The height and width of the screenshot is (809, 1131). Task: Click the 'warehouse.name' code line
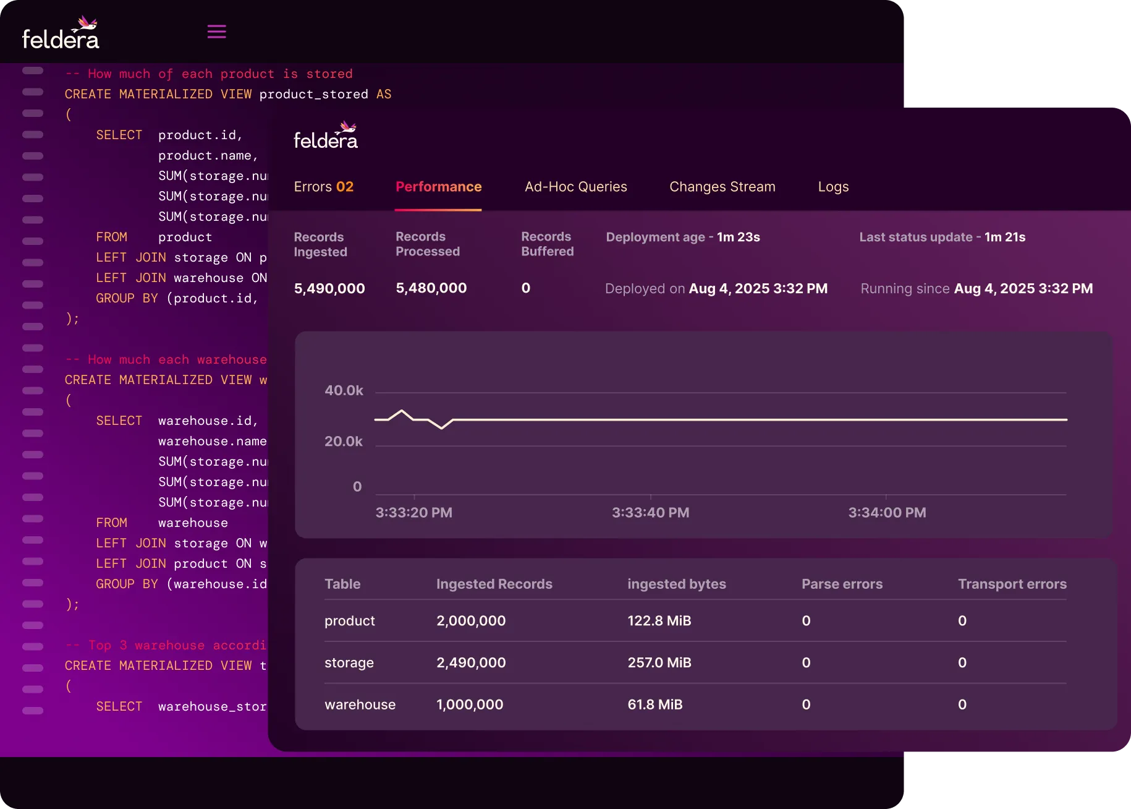pos(213,441)
